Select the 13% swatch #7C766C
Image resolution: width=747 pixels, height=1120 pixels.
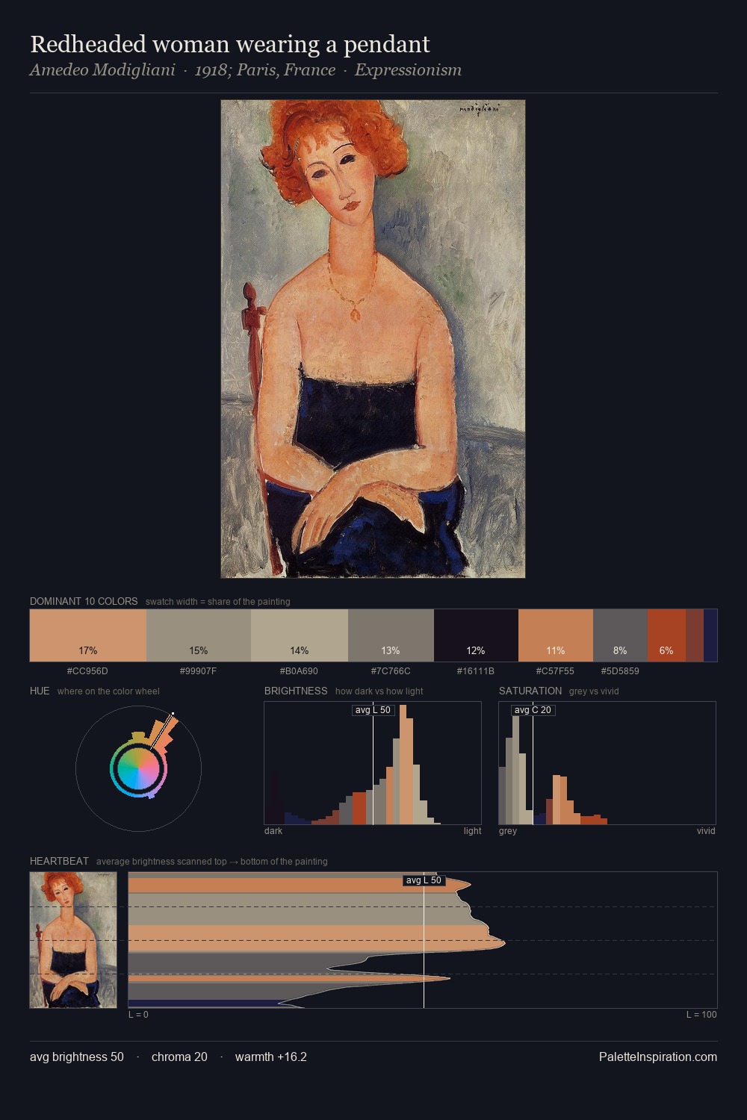click(391, 635)
